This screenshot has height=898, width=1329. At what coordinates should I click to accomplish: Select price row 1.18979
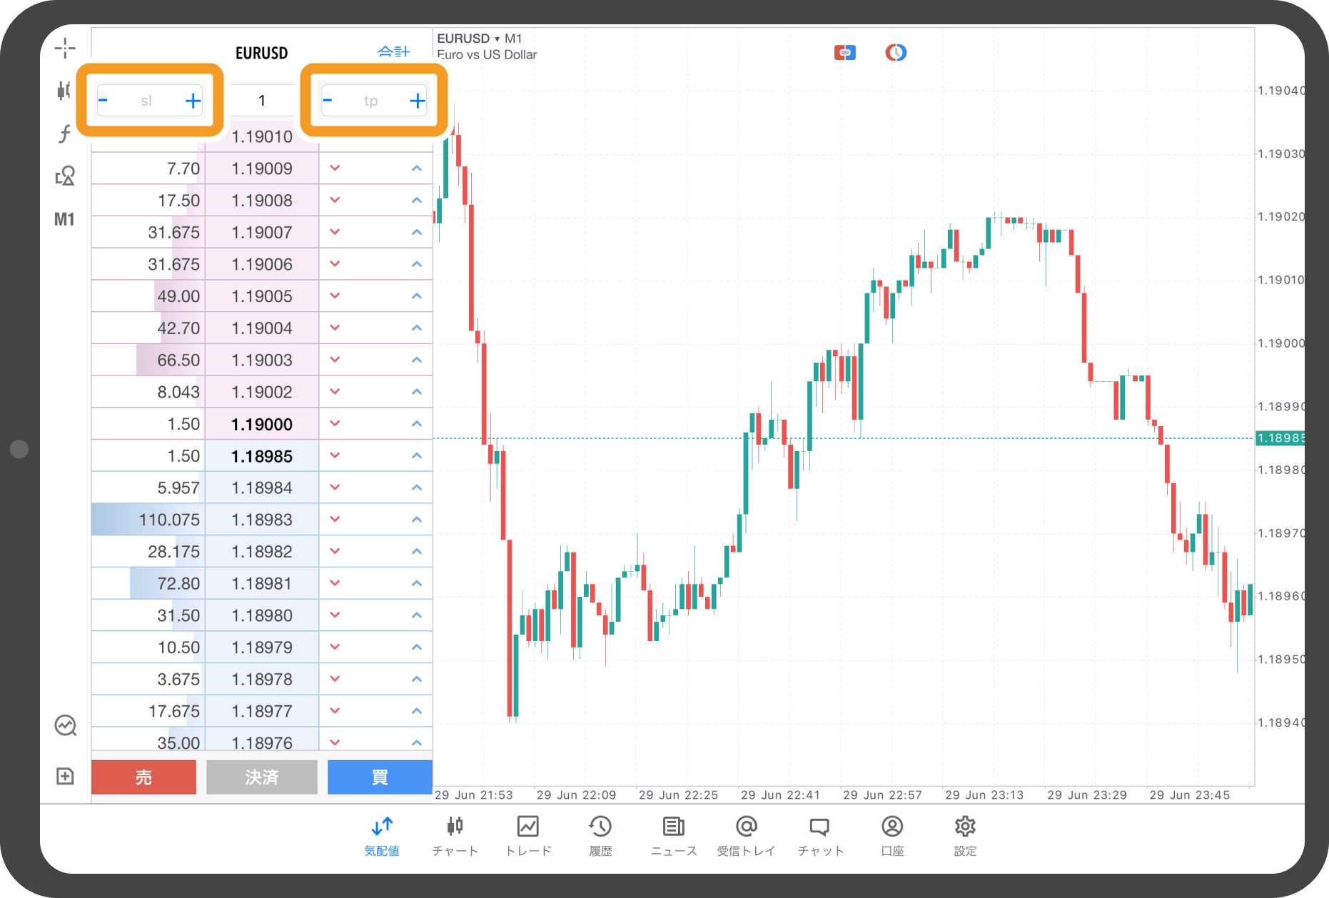[262, 647]
